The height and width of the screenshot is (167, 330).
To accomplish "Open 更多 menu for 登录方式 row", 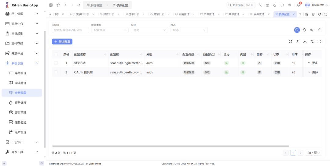I will pos(313,63).
